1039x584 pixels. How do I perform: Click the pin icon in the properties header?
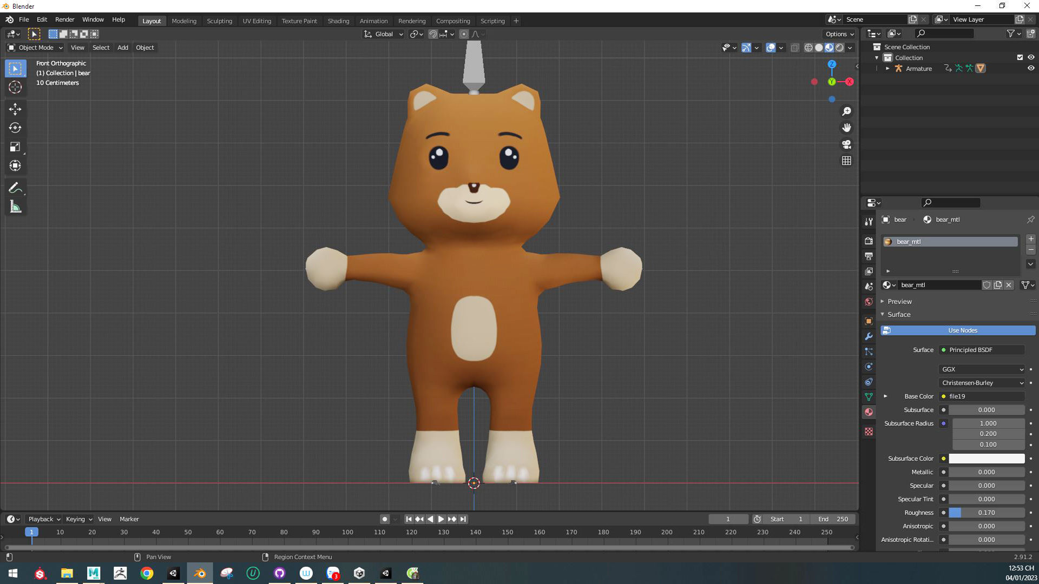click(x=1030, y=220)
